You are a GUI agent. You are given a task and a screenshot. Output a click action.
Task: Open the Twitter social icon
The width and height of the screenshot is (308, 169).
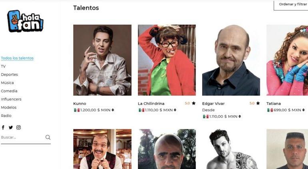tap(11, 127)
